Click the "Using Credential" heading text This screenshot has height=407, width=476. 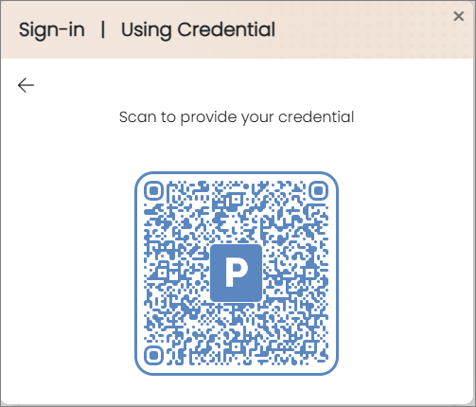(198, 30)
